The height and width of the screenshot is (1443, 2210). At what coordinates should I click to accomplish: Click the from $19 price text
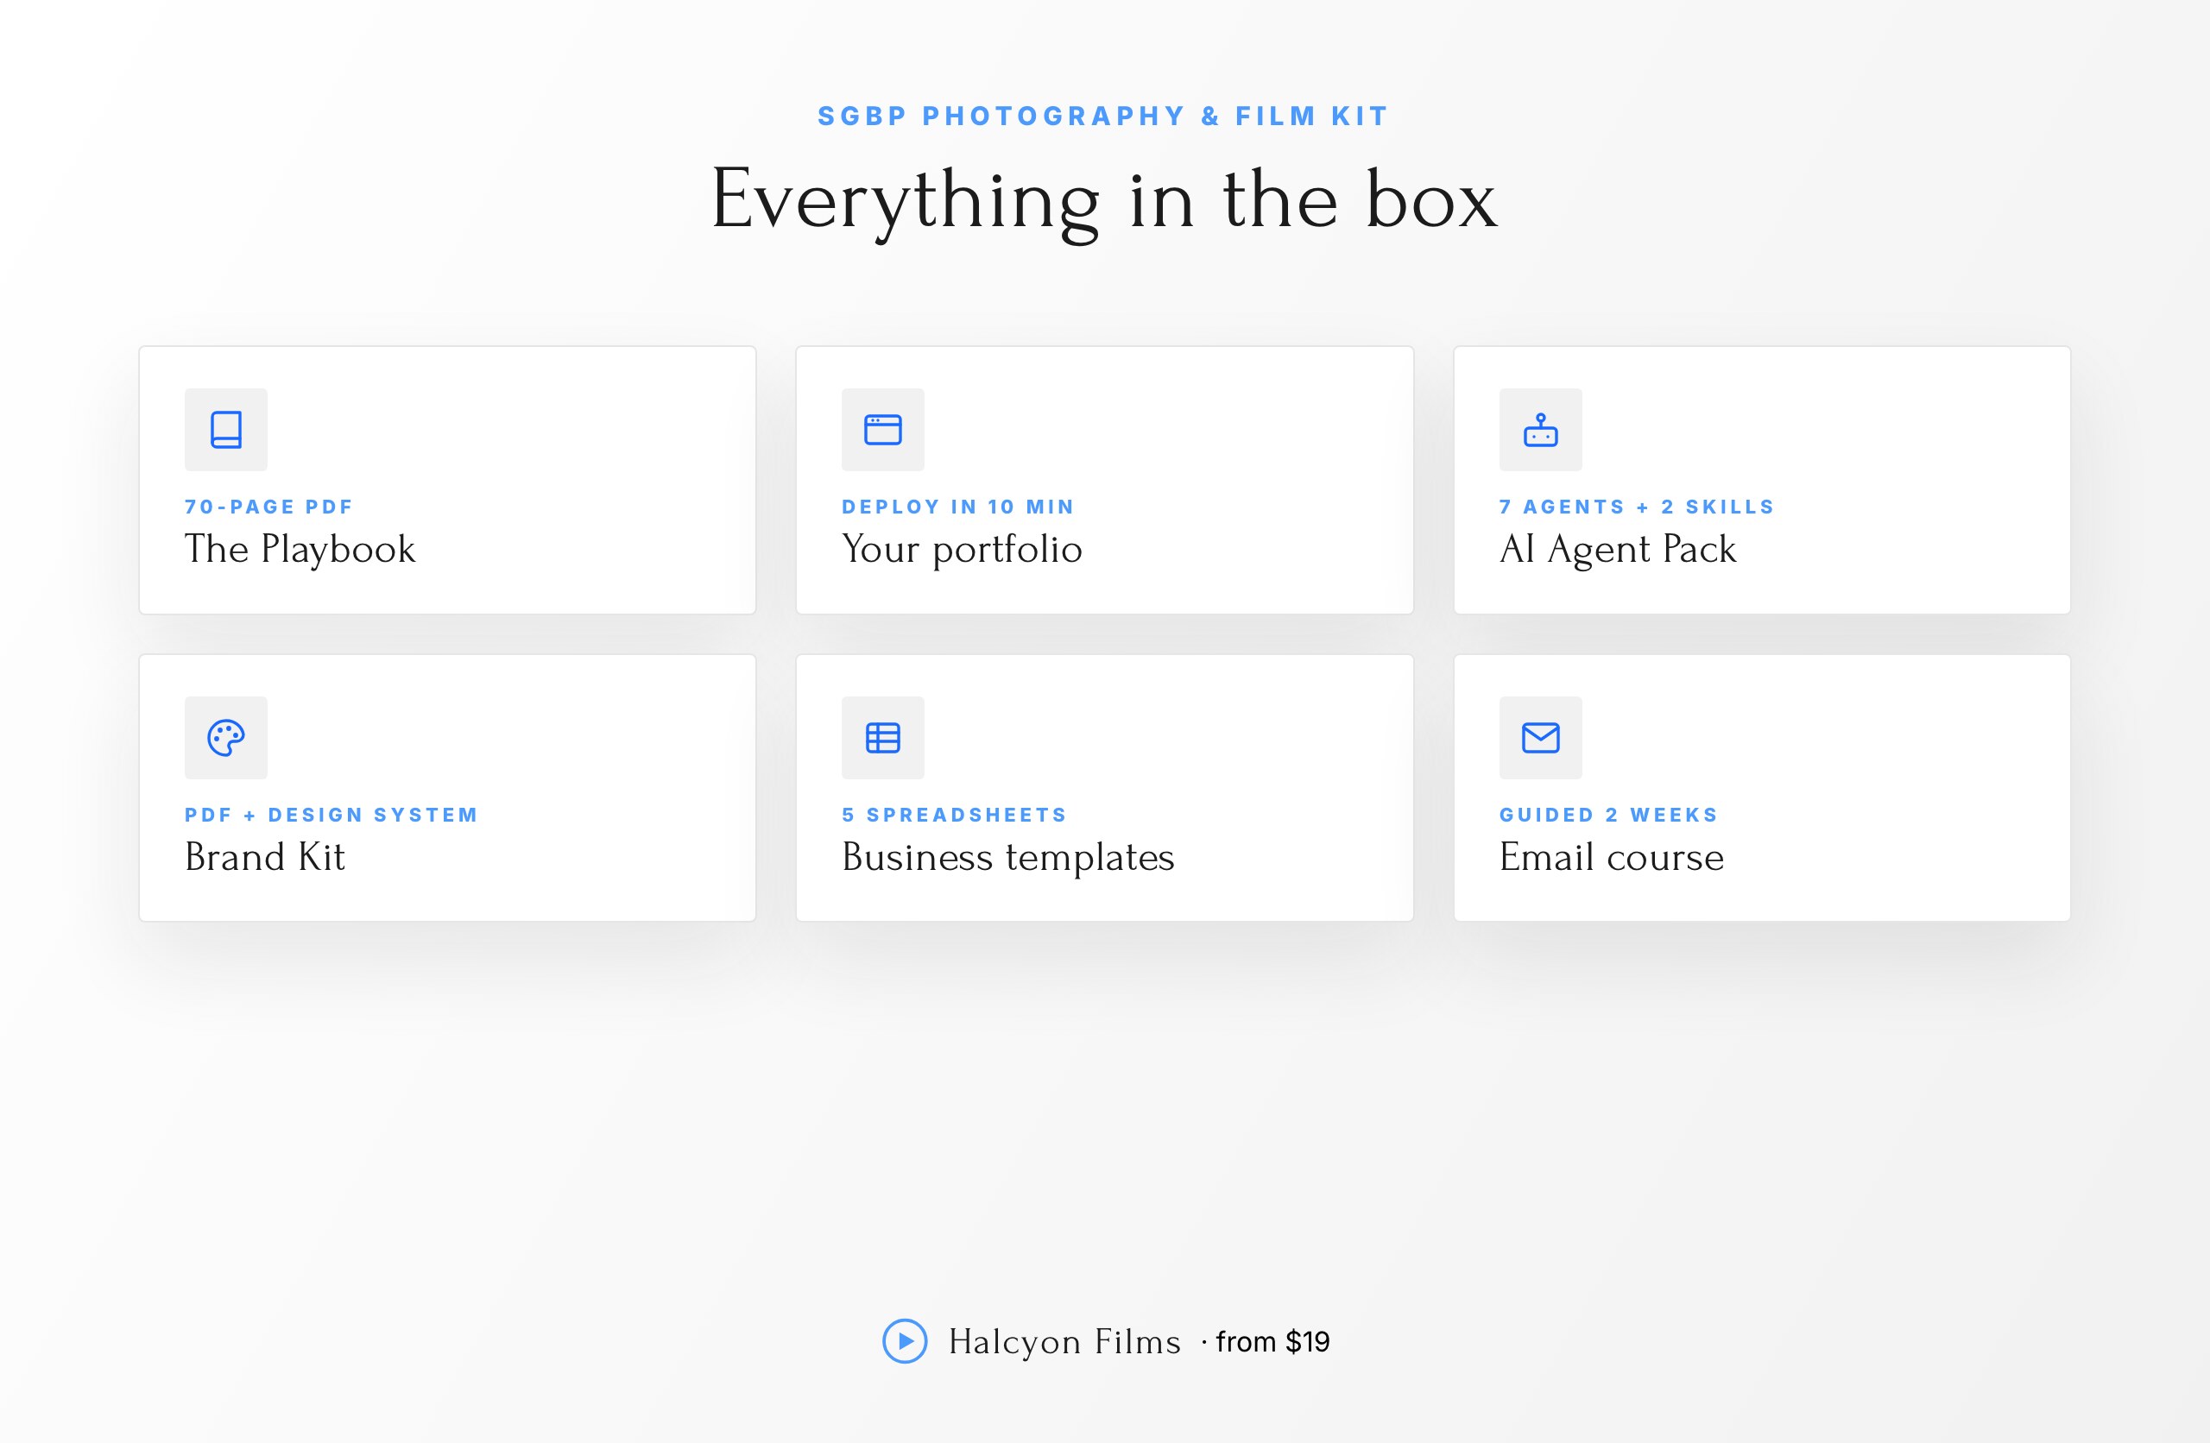1272,1342
